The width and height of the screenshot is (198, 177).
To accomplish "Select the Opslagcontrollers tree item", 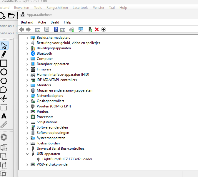I will 50,101.
